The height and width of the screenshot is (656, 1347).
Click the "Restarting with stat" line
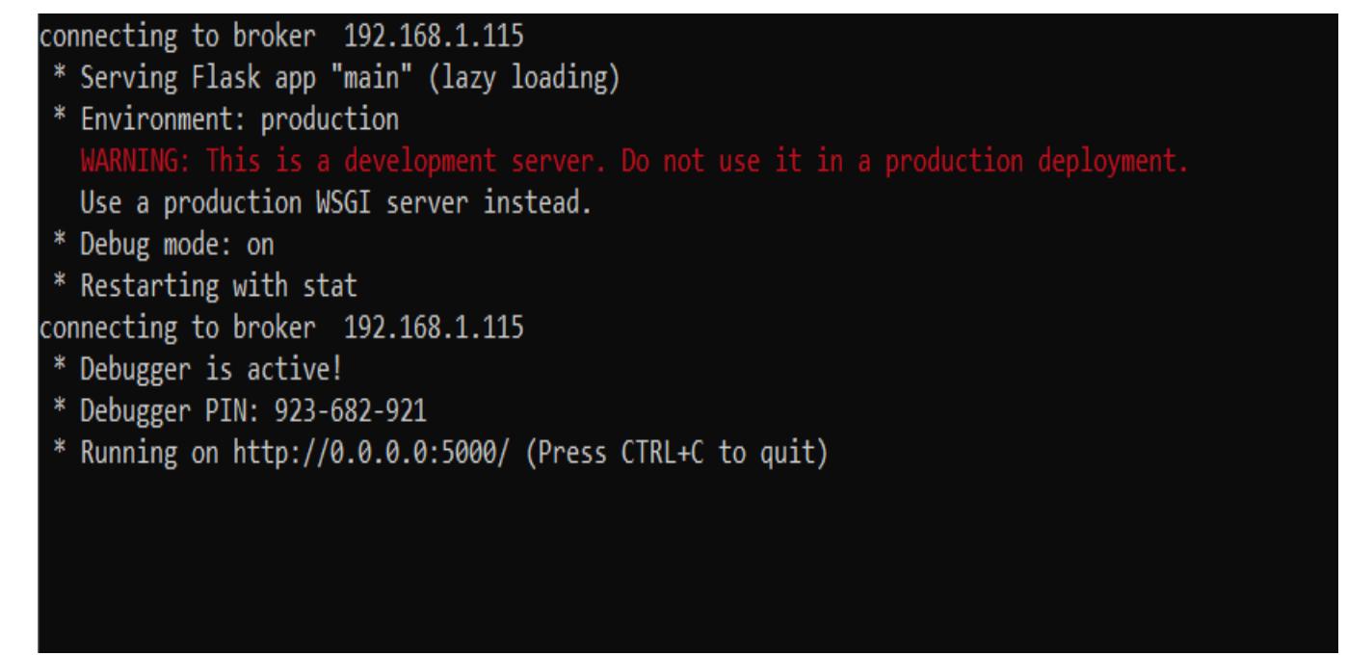(x=206, y=286)
